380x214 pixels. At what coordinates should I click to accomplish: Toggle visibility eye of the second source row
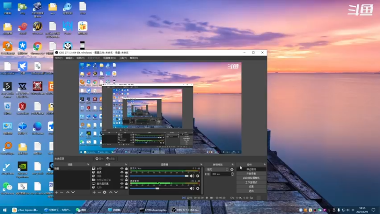coord(122,172)
